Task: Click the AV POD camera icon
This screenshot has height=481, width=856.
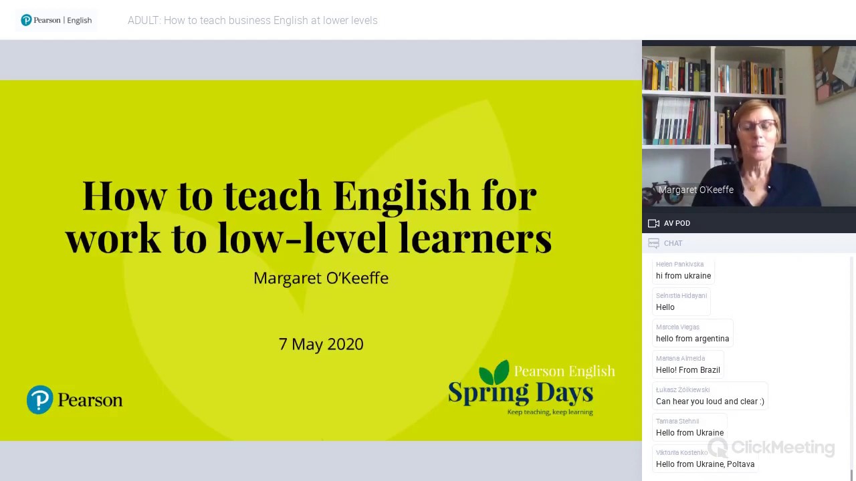Action: tap(653, 223)
